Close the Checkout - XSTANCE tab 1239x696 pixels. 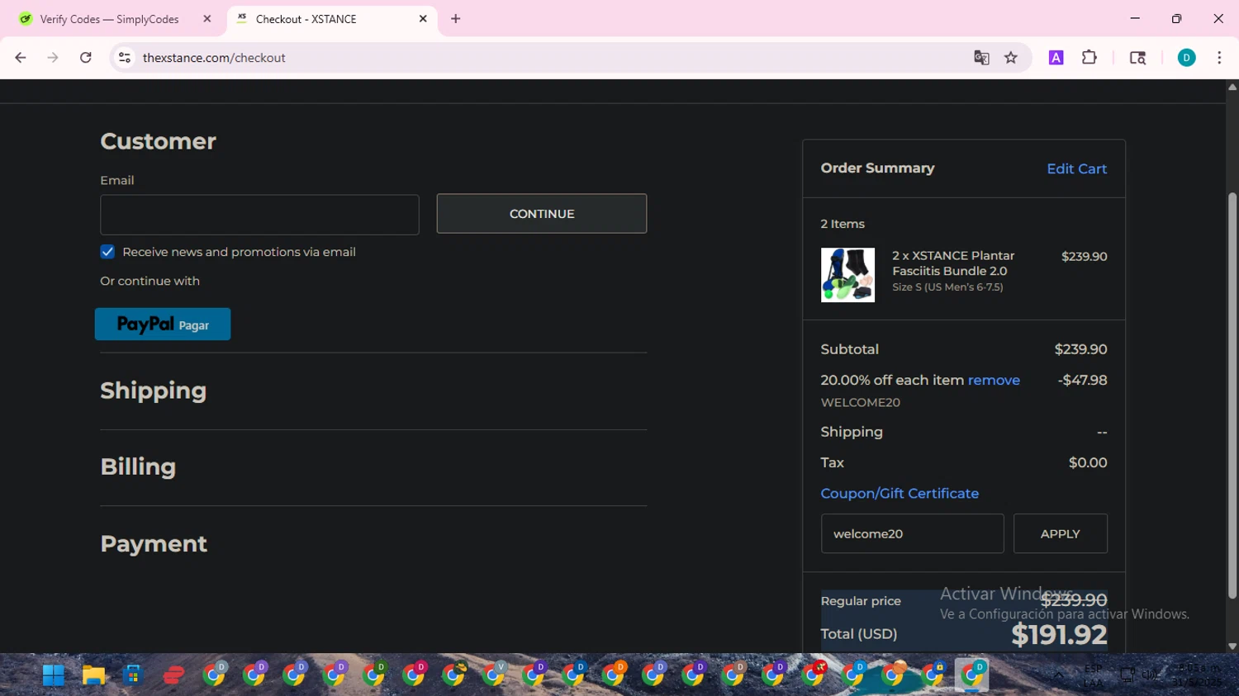[x=423, y=19]
